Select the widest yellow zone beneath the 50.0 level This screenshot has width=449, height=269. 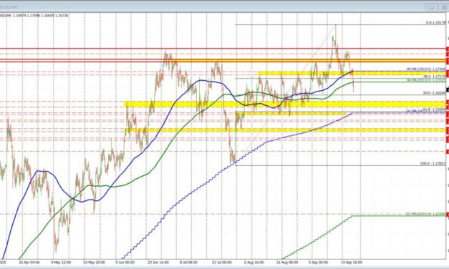285,104
